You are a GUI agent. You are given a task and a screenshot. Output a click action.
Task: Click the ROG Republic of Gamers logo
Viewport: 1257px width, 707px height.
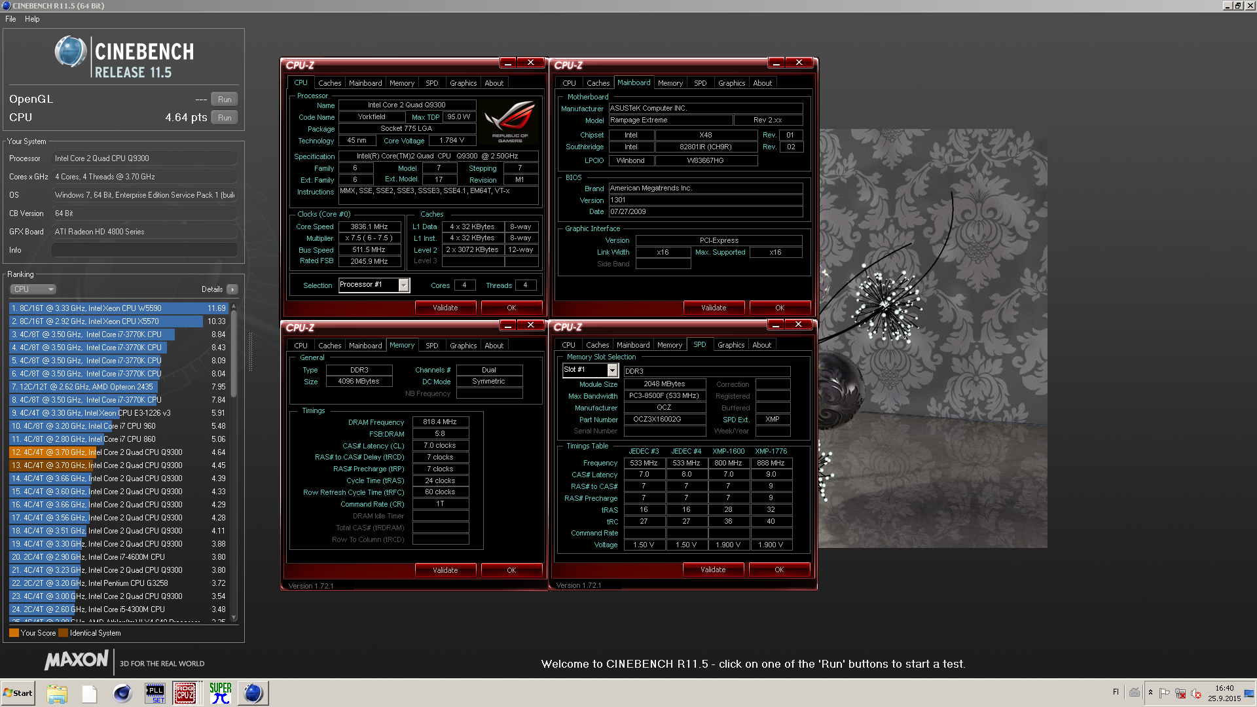point(509,121)
